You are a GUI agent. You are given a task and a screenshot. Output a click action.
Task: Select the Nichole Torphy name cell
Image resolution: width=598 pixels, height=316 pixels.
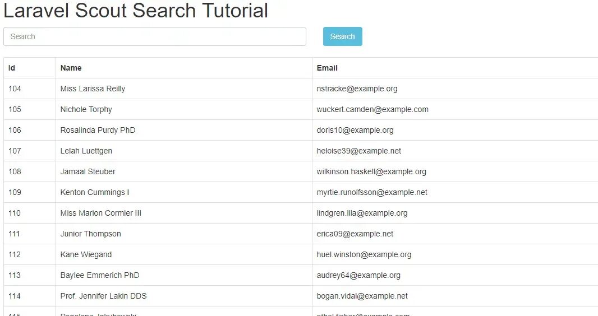[86, 109]
